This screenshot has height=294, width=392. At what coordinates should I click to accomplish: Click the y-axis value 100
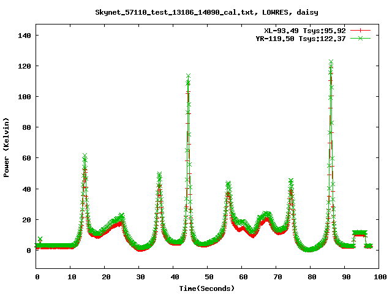(x=24, y=97)
